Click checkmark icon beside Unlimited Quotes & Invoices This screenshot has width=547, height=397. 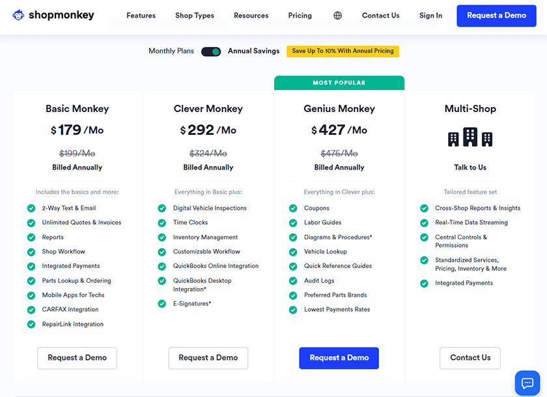point(31,223)
